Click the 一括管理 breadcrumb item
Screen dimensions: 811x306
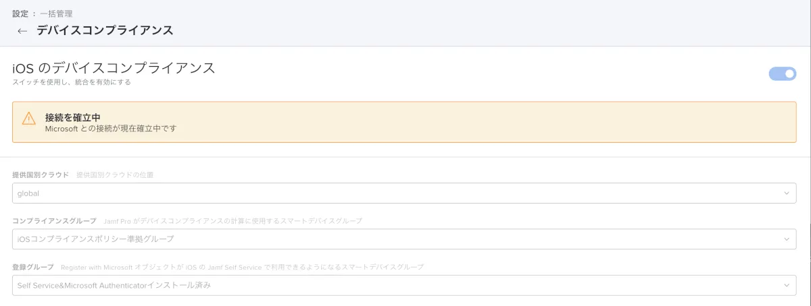point(56,13)
